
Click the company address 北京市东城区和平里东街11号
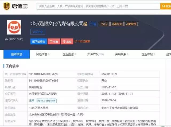pos(56,114)
